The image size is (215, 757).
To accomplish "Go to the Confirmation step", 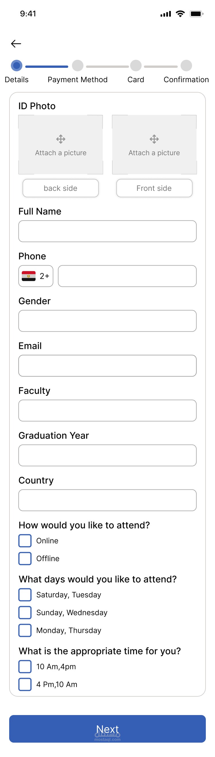I will (186, 66).
